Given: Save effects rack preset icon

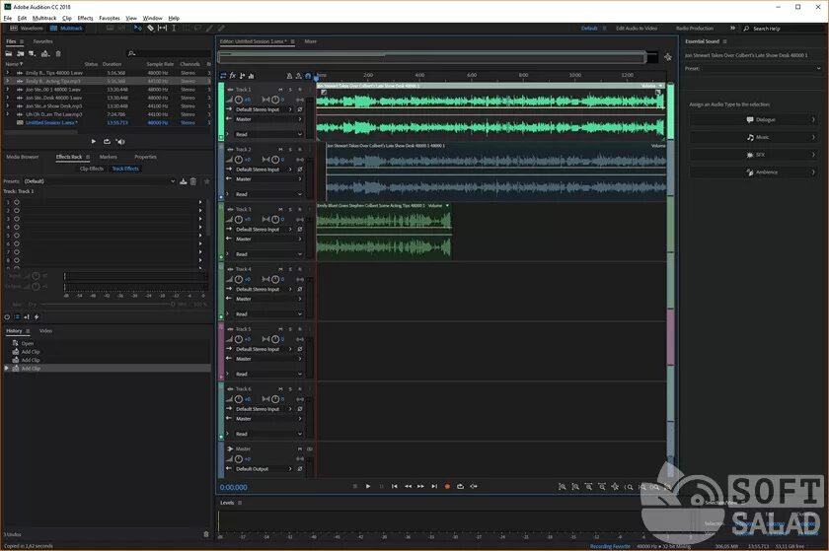Looking at the screenshot, I should [183, 181].
